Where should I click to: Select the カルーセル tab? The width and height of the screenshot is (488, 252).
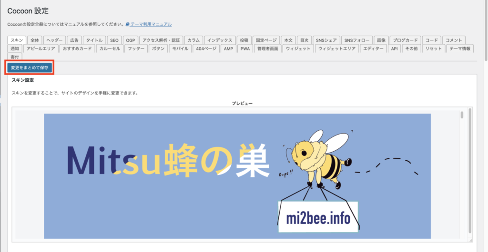coord(110,48)
